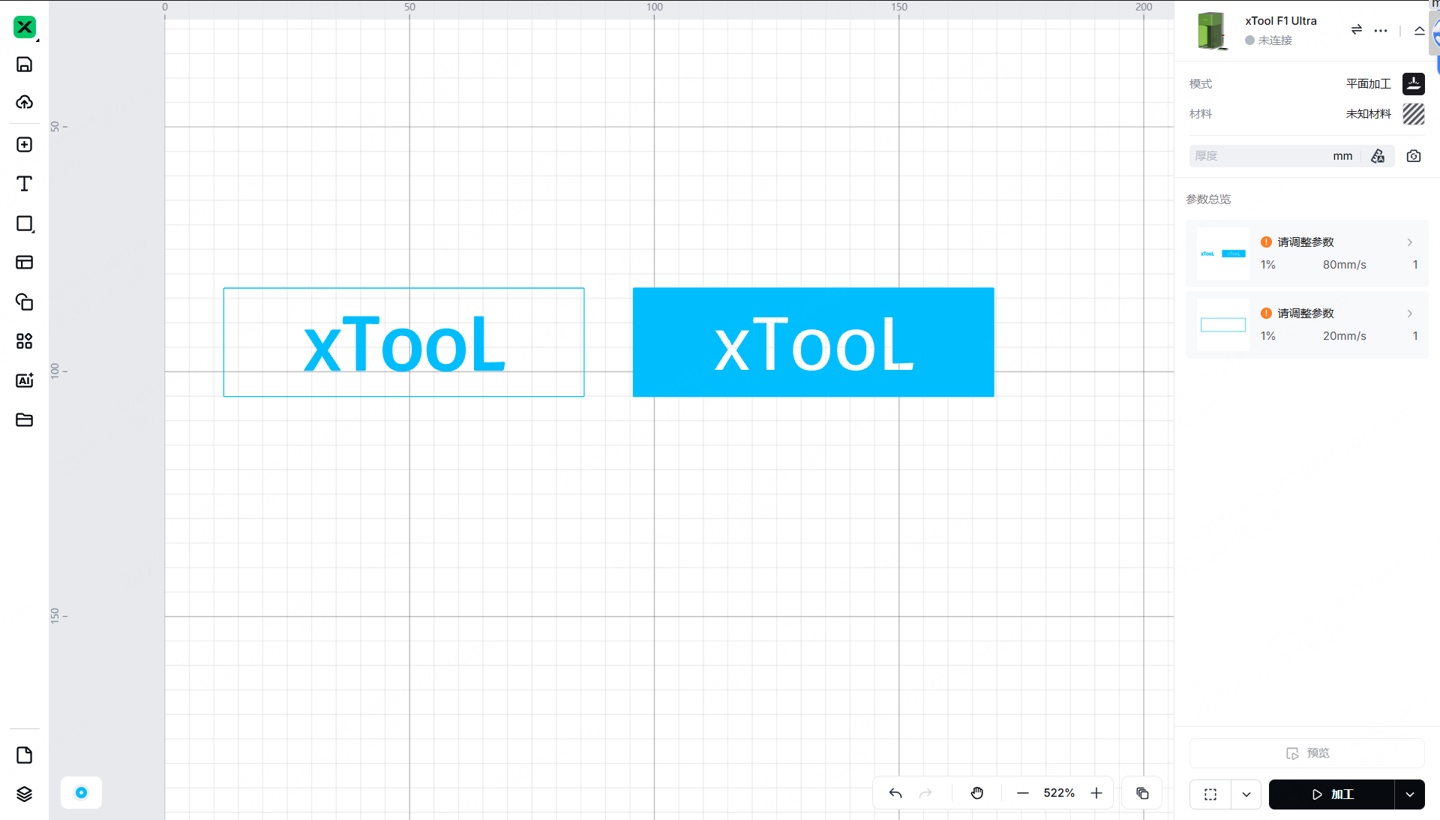Viewport: 1440px width, 820px height.
Task: Expand the 80mm/s parameter row chevron
Action: pyautogui.click(x=1409, y=242)
